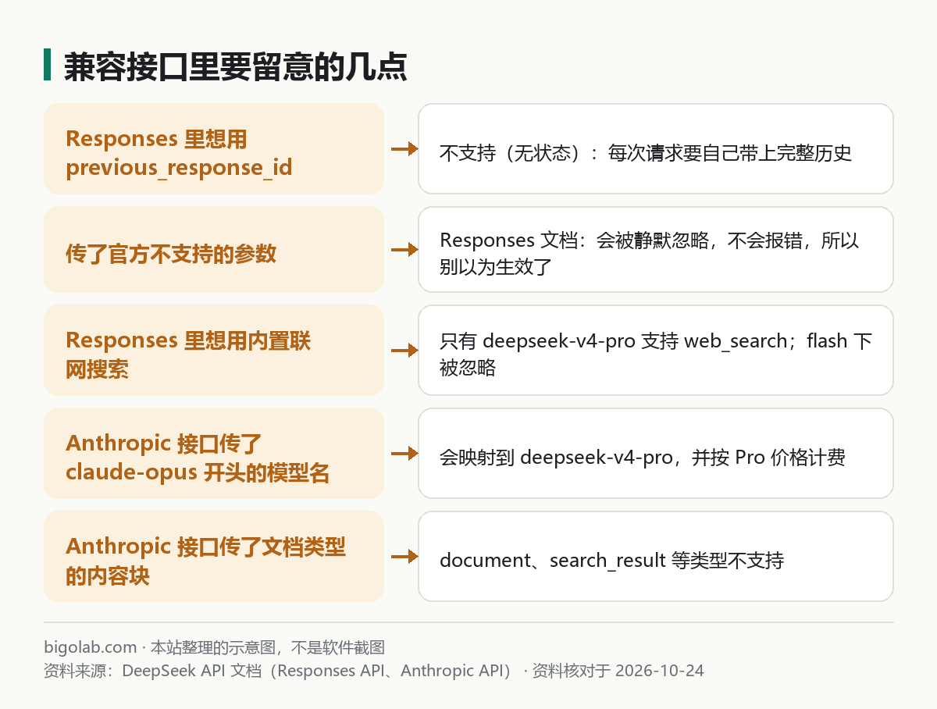The width and height of the screenshot is (937, 709).
Task: Select the card Responses 里想用 previous_response_id
Action: [214, 148]
